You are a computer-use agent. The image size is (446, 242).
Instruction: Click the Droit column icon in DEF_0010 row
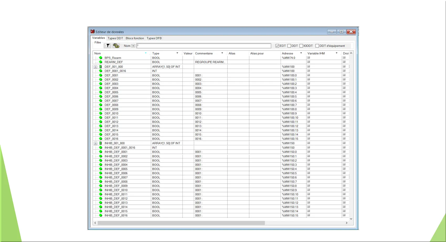pos(344,113)
